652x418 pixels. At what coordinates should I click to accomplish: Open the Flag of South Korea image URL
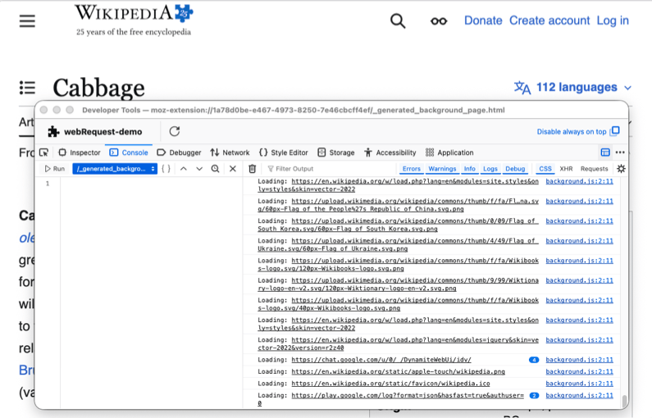398,225
